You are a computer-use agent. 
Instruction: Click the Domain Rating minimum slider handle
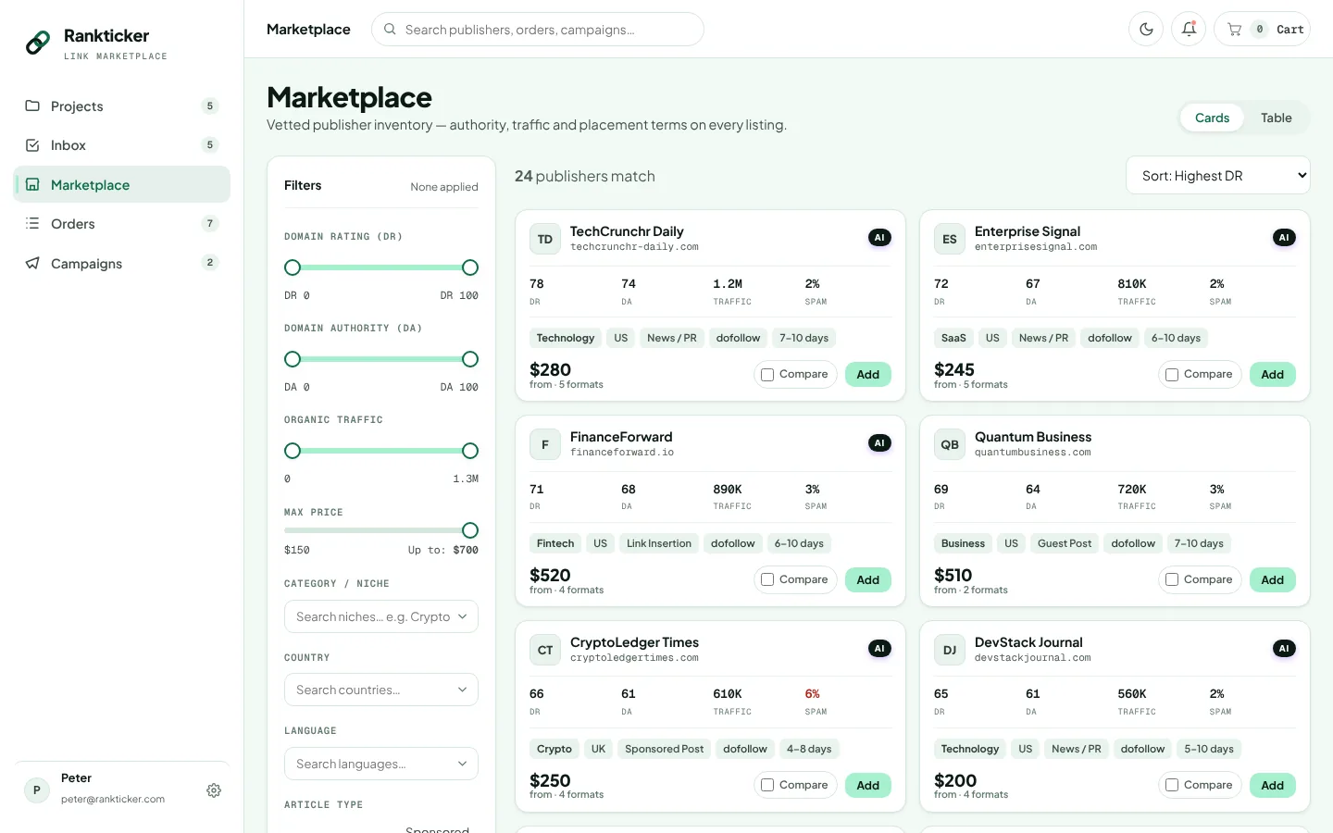(x=293, y=267)
